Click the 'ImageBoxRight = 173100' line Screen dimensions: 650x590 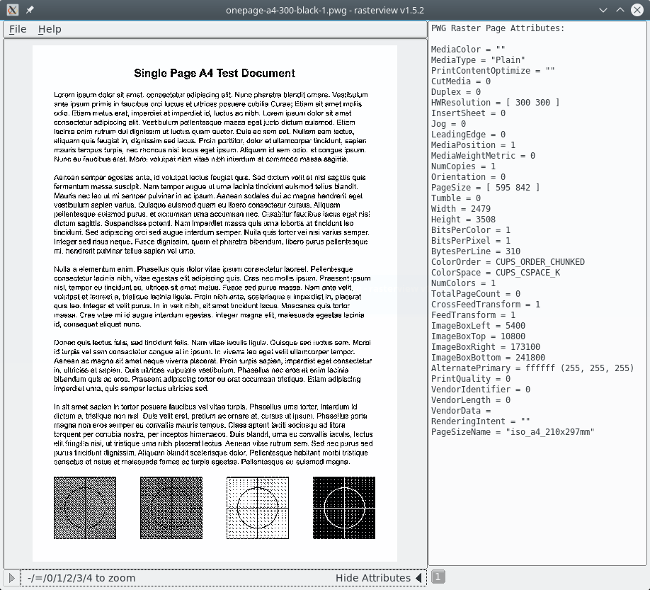click(486, 347)
